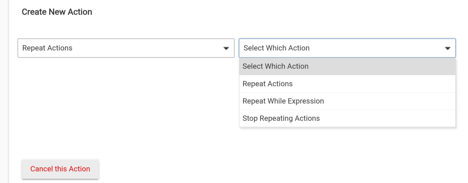This screenshot has height=183, width=468.
Task: Expand the action category selector via its caret
Action: pos(226,48)
